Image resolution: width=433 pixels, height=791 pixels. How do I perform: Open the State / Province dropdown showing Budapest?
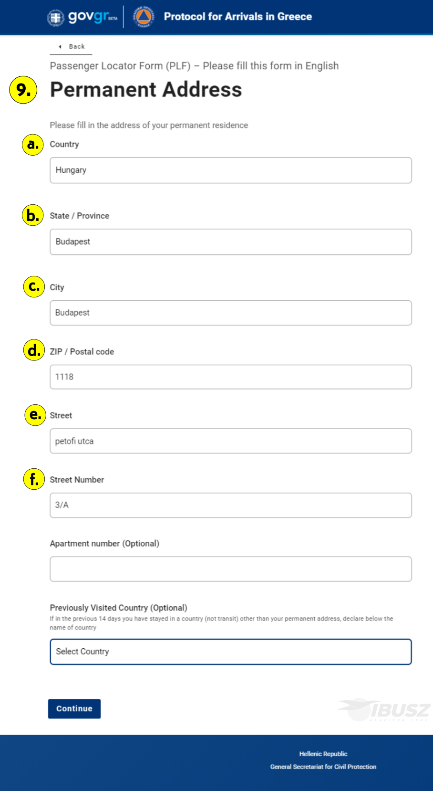[231, 242]
